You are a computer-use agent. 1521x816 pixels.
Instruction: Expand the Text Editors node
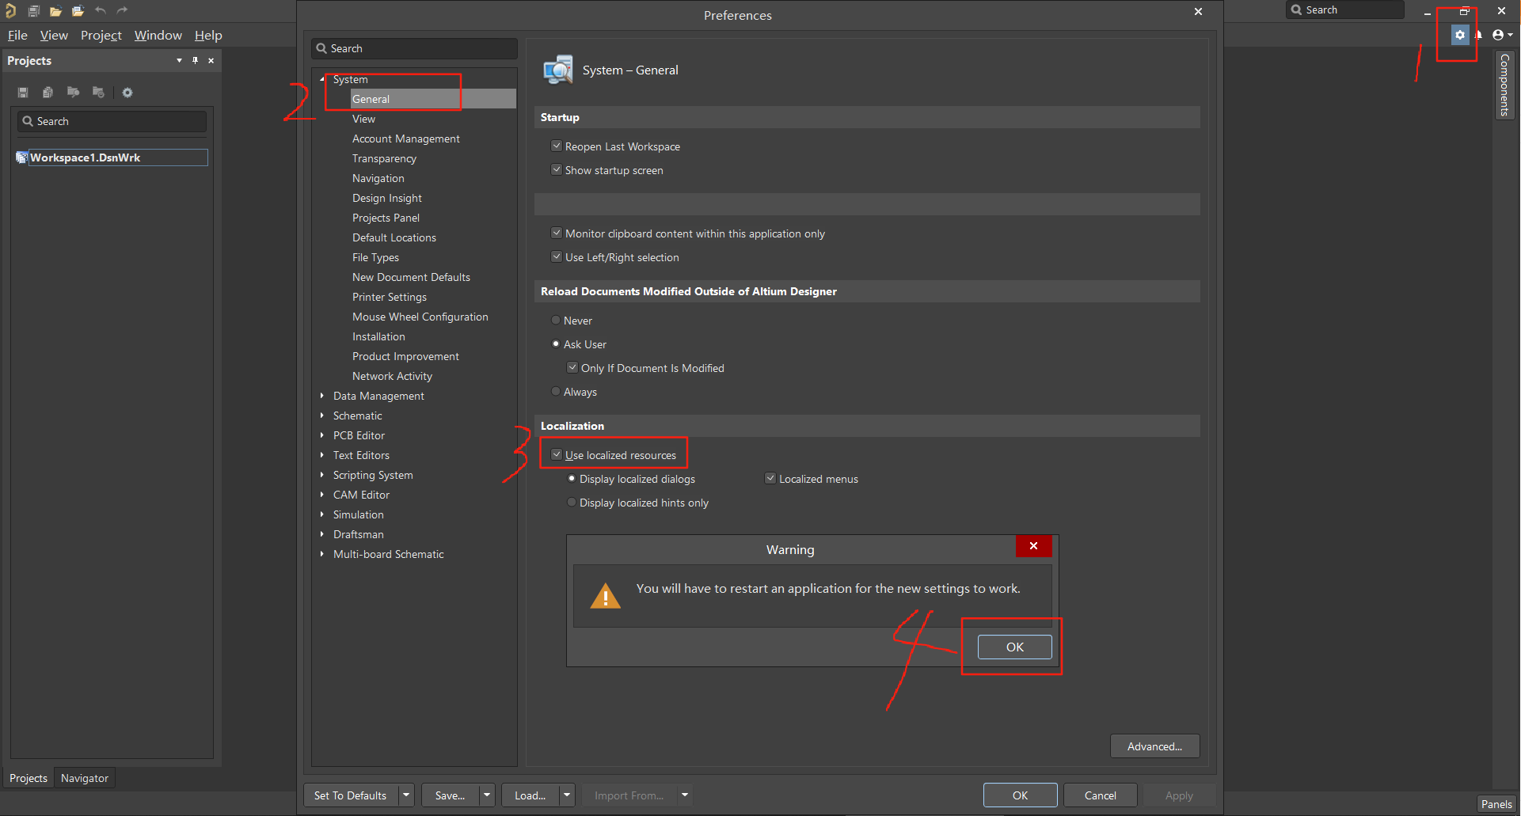pos(322,455)
